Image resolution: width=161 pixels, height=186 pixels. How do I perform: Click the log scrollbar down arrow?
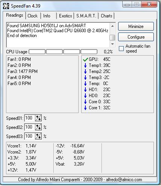pyautogui.click(x=112, y=44)
